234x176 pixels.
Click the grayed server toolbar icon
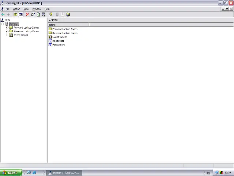[57, 15]
